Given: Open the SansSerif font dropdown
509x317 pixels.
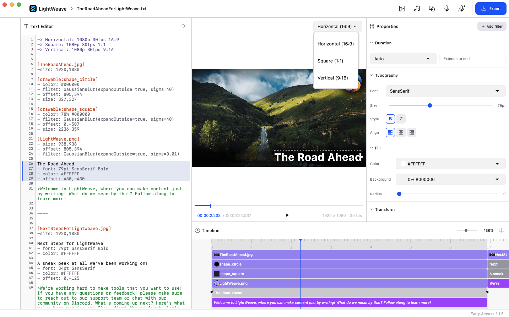Looking at the screenshot, I should point(446,91).
